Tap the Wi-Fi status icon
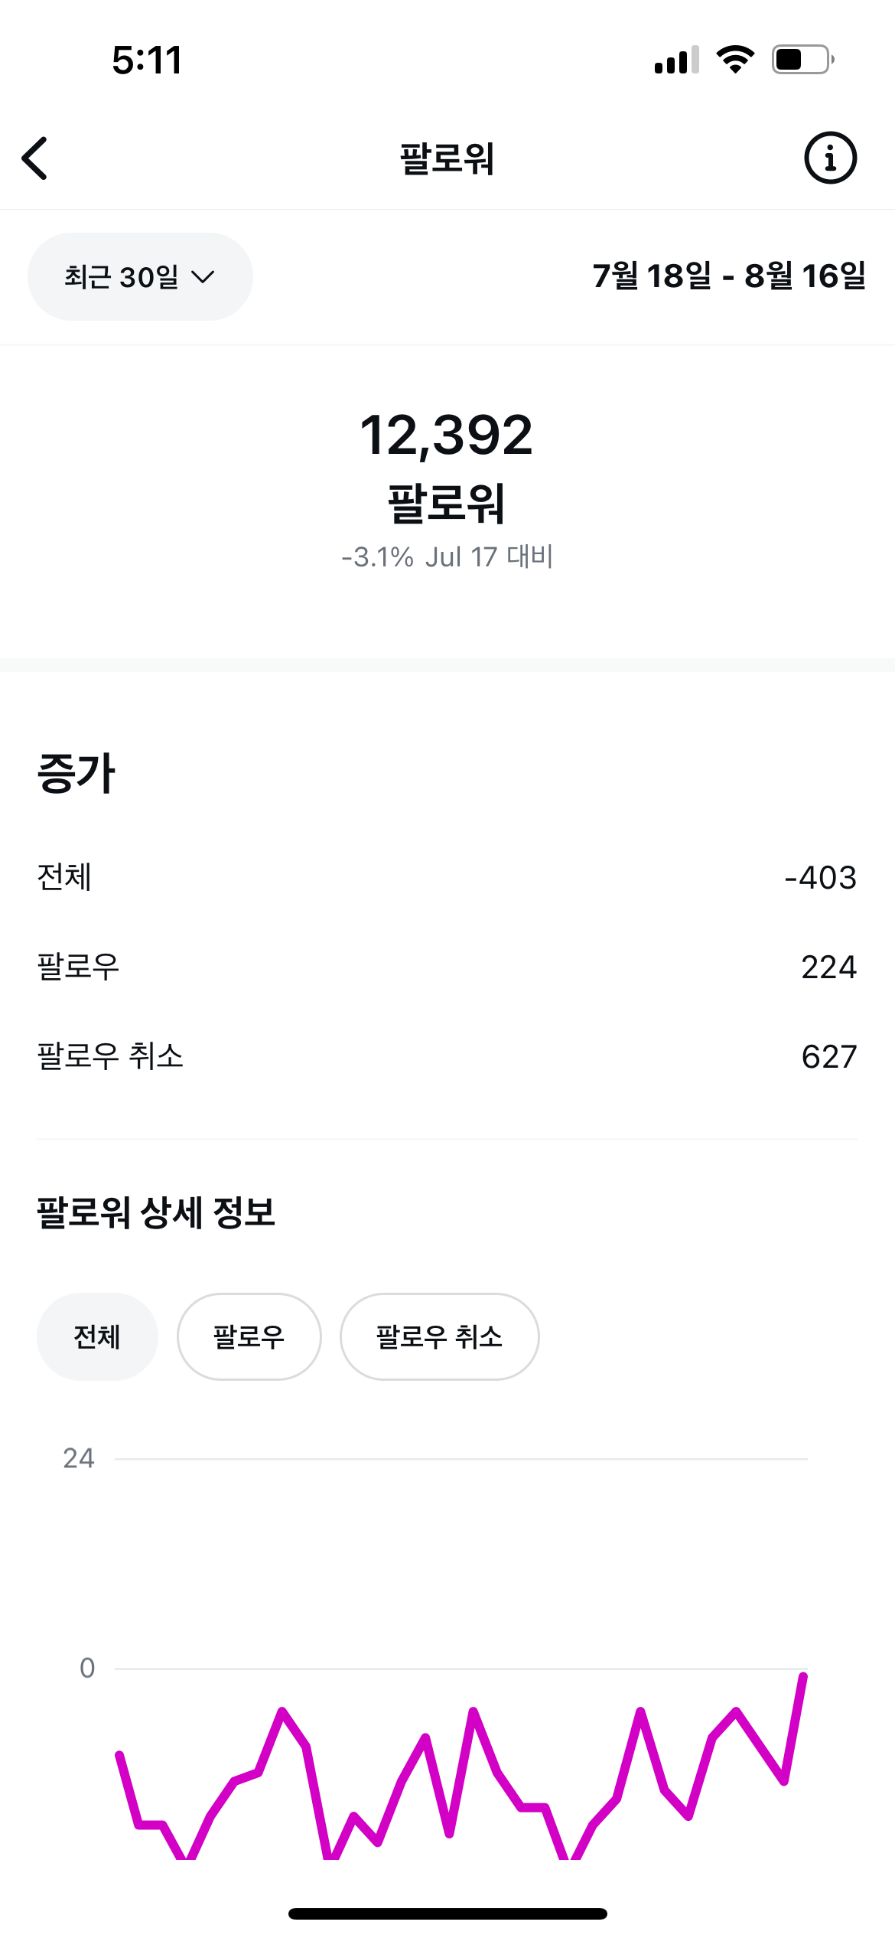Image resolution: width=895 pixels, height=1938 pixels. point(734,60)
